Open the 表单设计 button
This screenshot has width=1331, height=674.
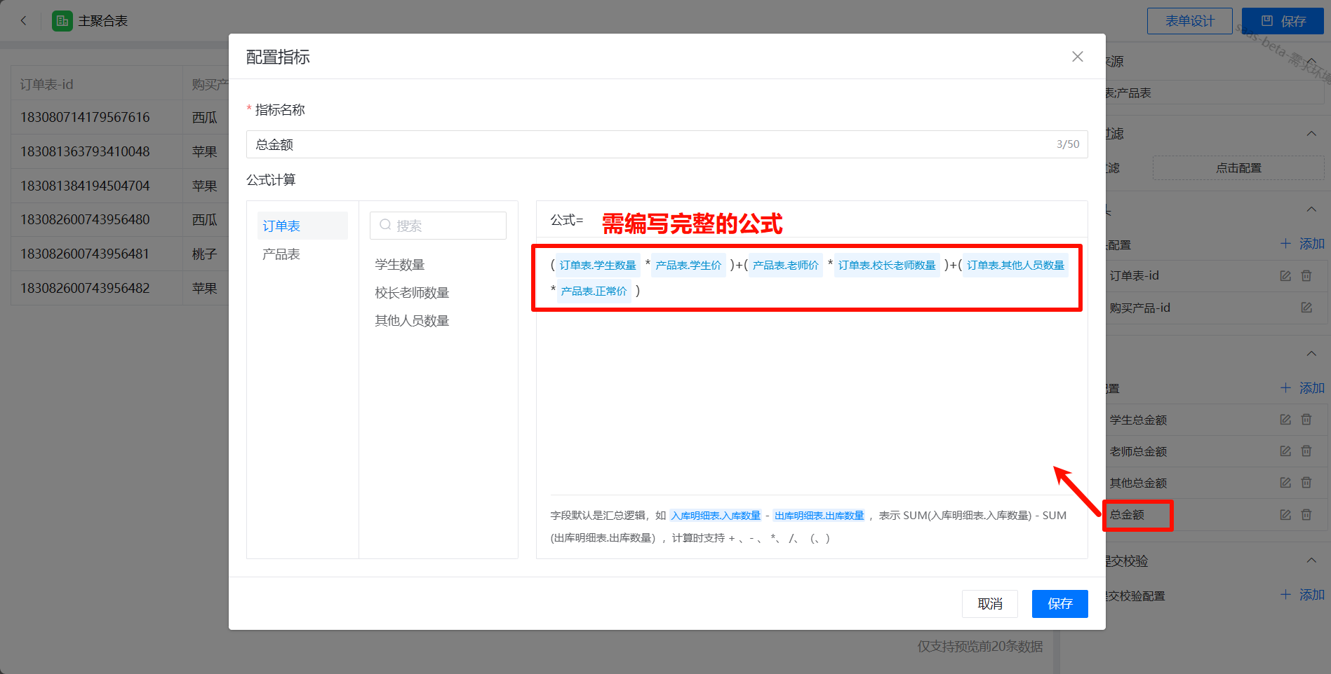(1189, 21)
